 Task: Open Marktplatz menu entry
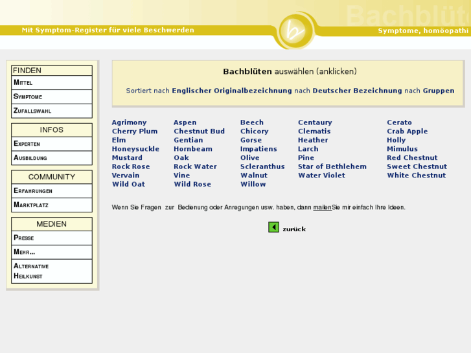tap(52, 205)
